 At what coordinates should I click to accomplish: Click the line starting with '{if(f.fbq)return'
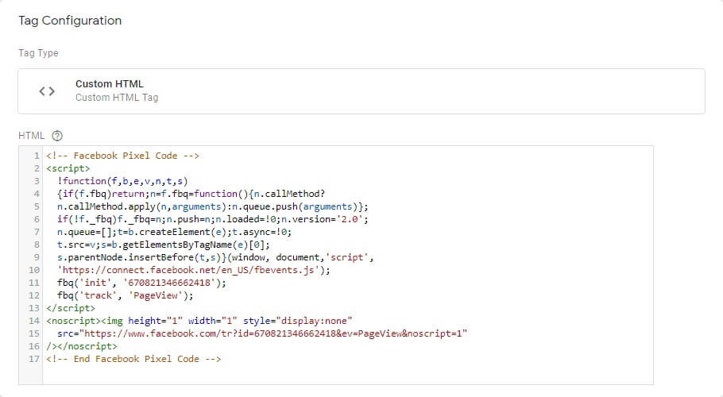[191, 194]
